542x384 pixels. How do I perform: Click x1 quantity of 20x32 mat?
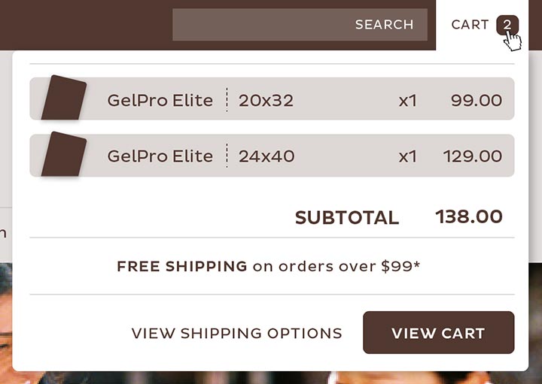coord(407,99)
